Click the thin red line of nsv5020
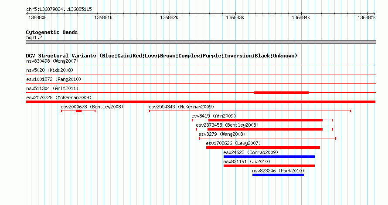 pyautogui.click(x=201, y=74)
